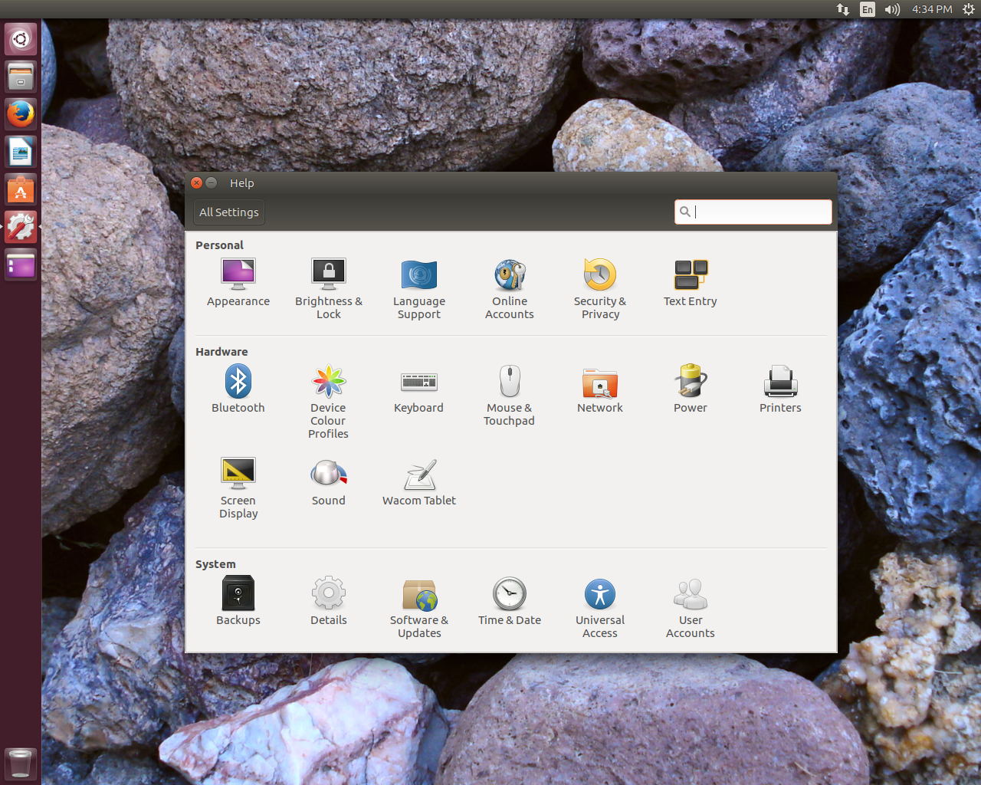The width and height of the screenshot is (981, 785).
Task: Open the network indicator menu
Action: pos(843,9)
